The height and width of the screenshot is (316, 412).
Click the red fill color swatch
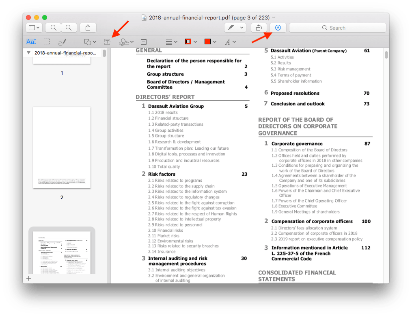[x=207, y=41]
